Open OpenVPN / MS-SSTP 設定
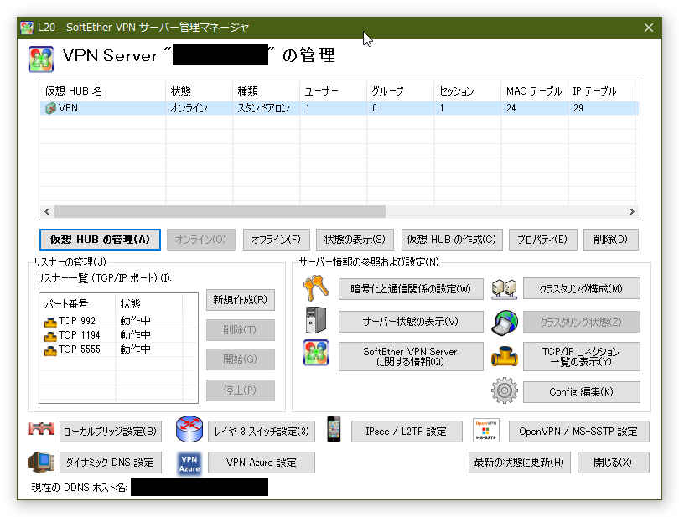This screenshot has width=679, height=517. point(579,432)
